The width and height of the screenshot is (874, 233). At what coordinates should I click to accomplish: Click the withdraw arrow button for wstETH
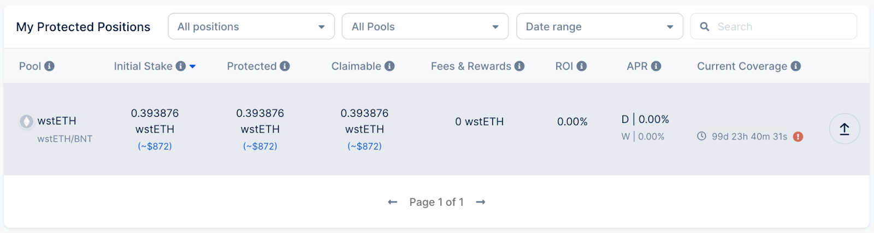coord(845,129)
